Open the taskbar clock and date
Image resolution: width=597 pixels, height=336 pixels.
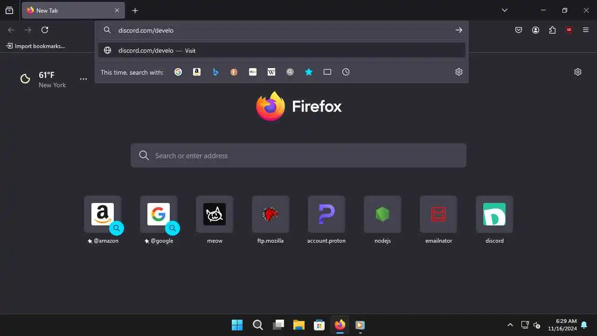[562, 325]
